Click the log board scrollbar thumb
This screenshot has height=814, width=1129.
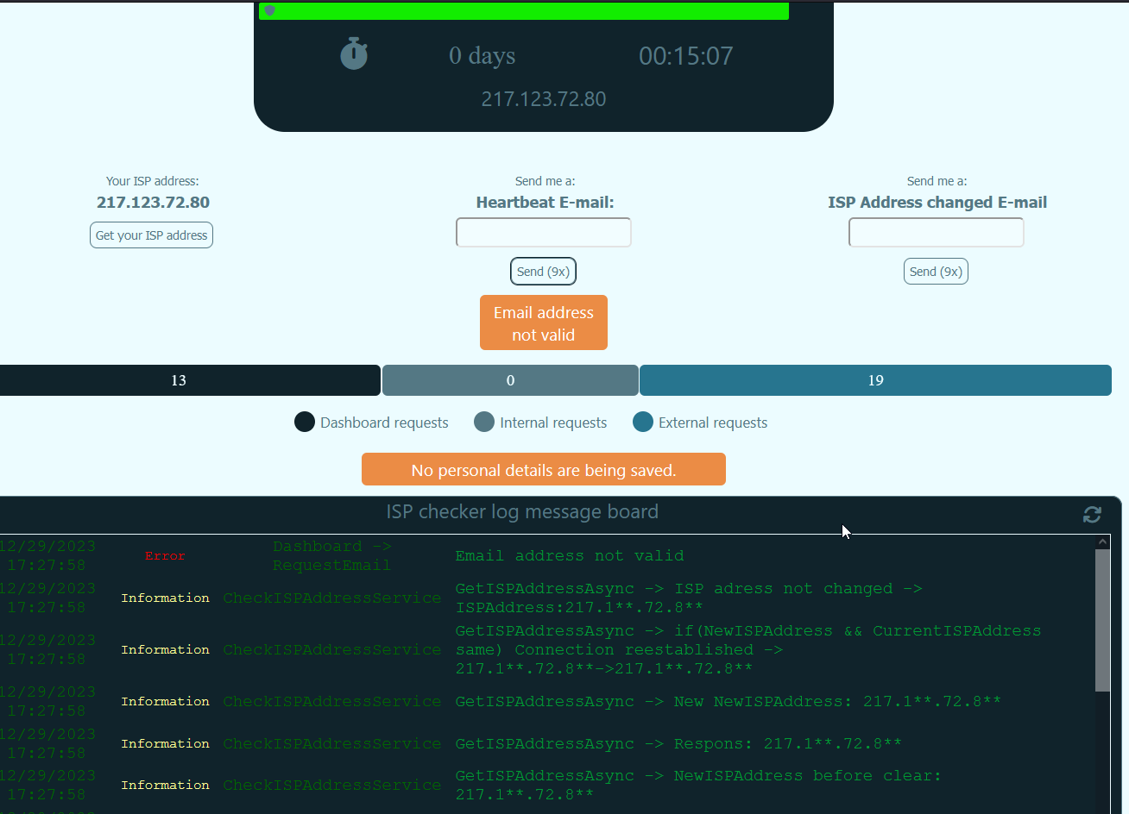click(1102, 619)
